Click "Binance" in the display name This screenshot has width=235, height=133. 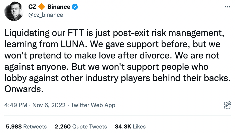59,7
